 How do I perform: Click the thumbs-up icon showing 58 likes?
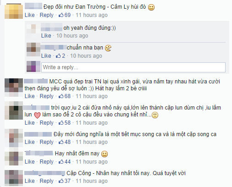tap(61, 122)
